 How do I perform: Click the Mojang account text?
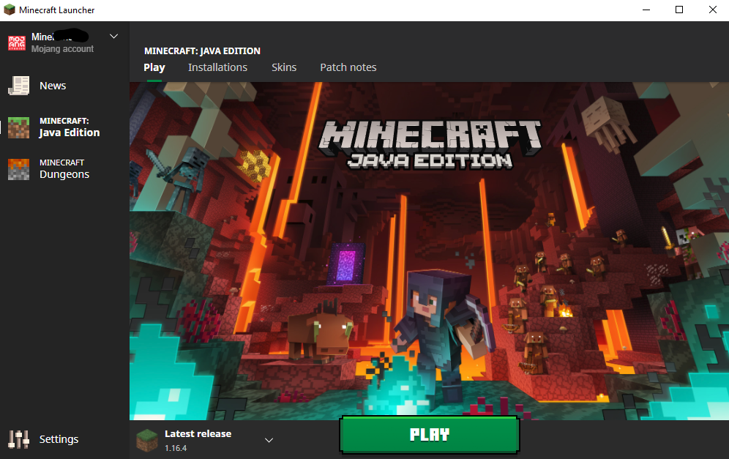pyautogui.click(x=62, y=49)
